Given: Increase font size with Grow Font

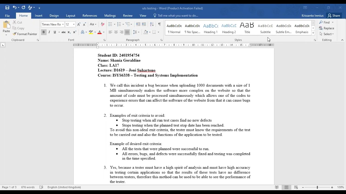Looking at the screenshot, I should pos(79,24).
